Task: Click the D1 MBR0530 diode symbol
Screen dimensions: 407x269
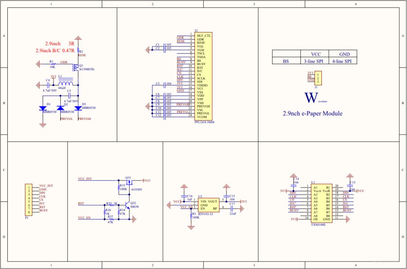Action: pos(43,108)
